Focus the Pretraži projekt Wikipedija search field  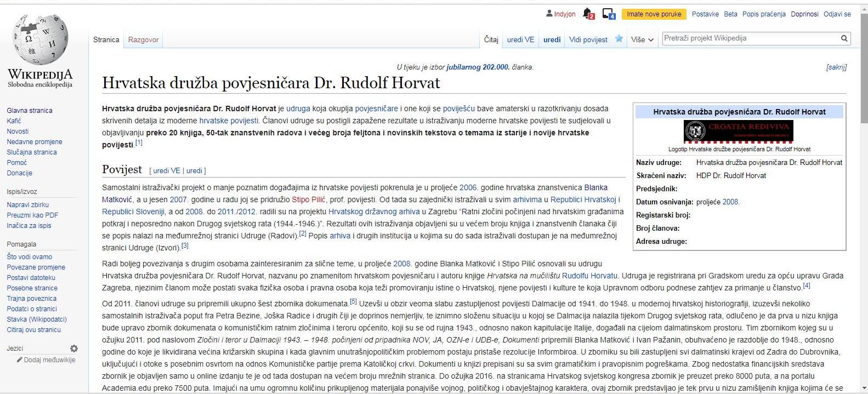point(750,38)
